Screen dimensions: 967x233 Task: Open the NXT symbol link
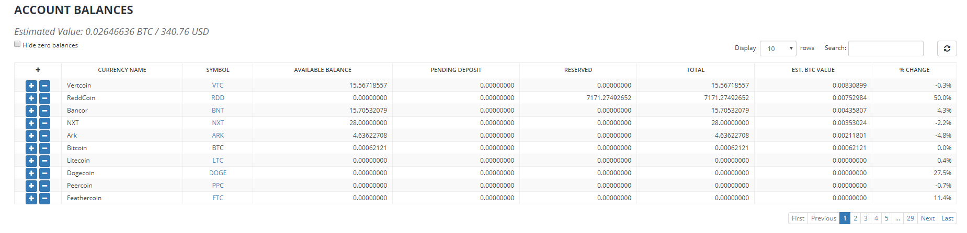coord(218,123)
